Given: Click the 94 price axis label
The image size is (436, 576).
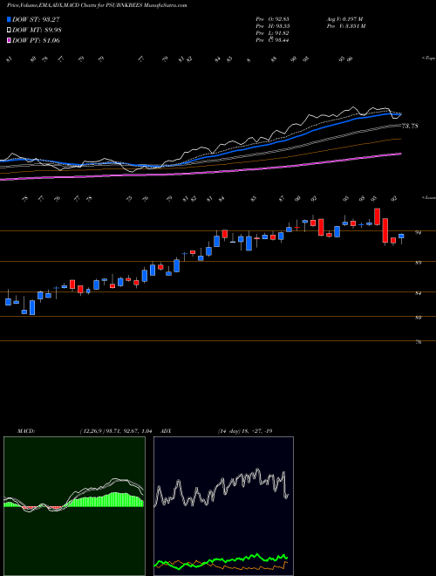Looking at the screenshot, I should point(419,232).
